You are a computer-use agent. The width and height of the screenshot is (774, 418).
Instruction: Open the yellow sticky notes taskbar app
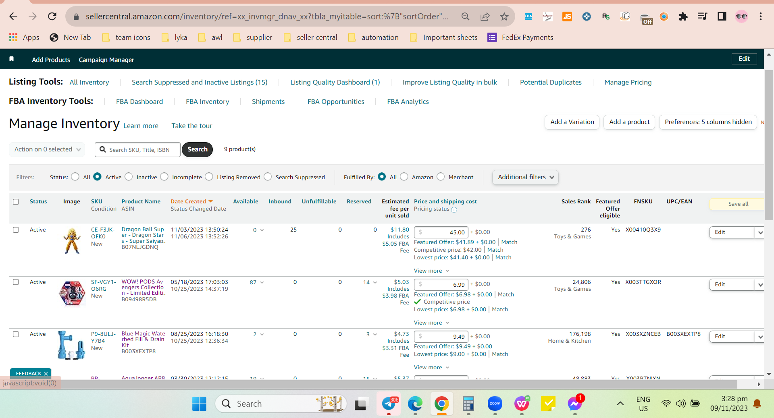tap(548, 404)
